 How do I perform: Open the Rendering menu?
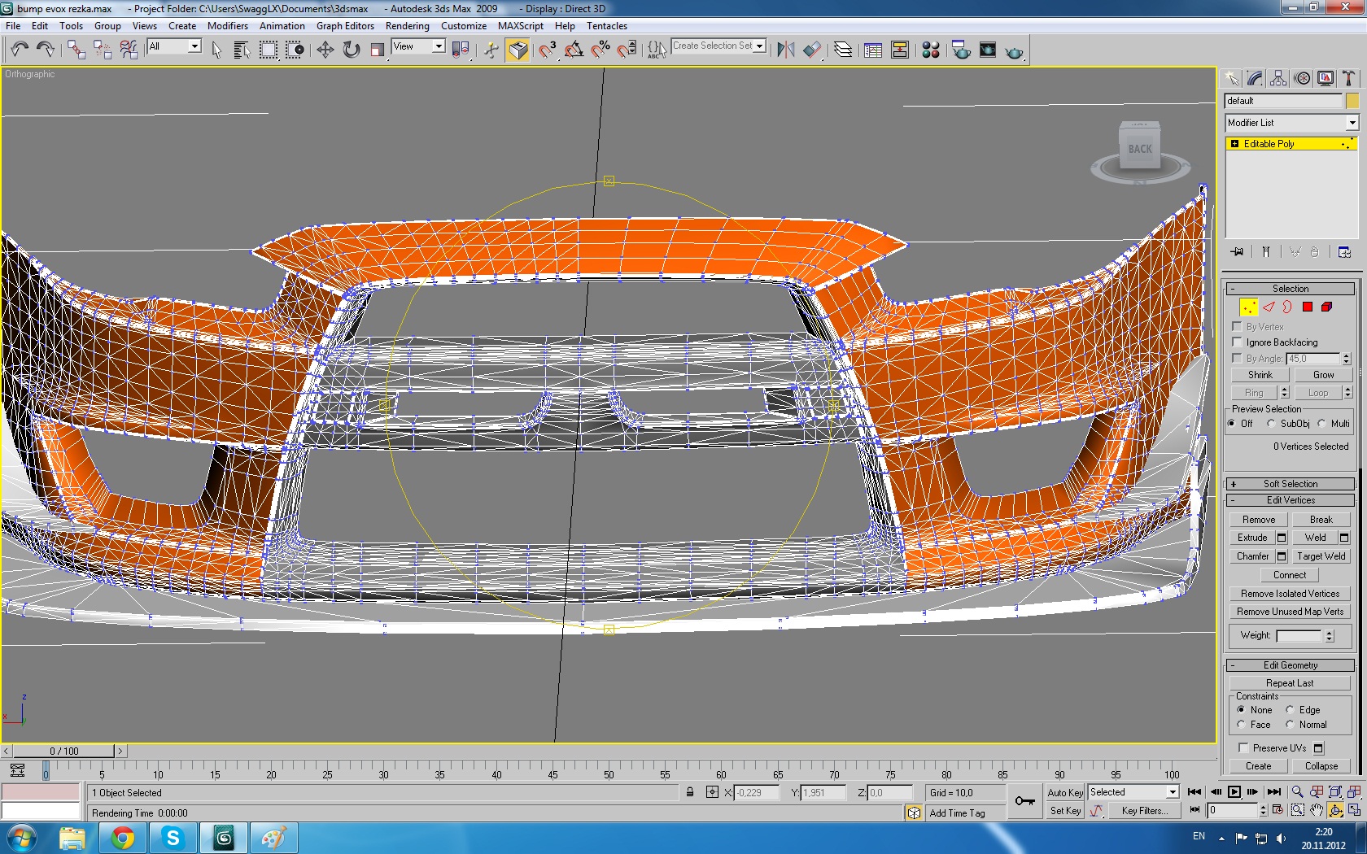(407, 26)
